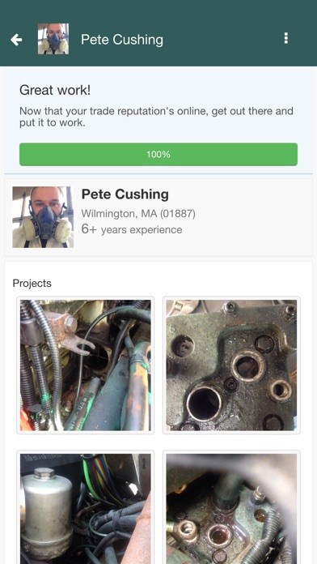This screenshot has width=317, height=564.
Task: Open the project photo with metal filter canister
Action: pyautogui.click(x=86, y=507)
